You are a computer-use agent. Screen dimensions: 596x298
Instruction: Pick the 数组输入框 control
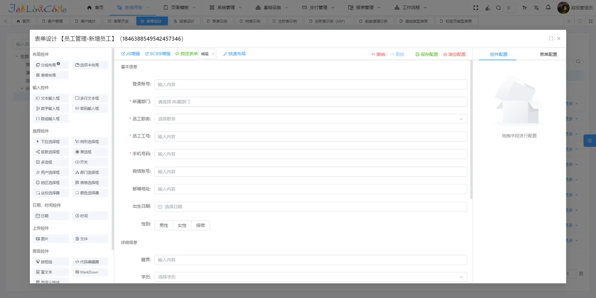coord(50,119)
